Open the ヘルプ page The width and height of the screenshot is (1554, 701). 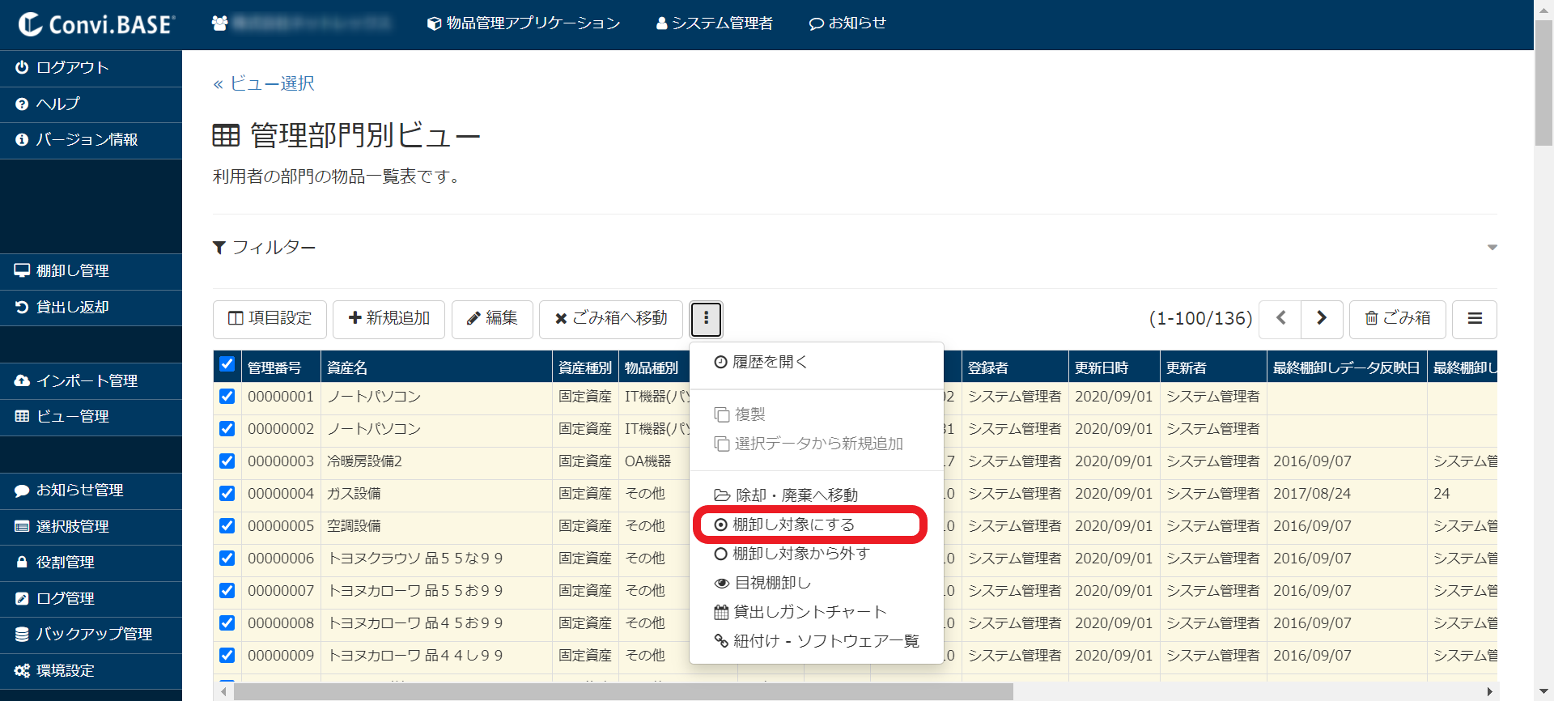(x=91, y=104)
